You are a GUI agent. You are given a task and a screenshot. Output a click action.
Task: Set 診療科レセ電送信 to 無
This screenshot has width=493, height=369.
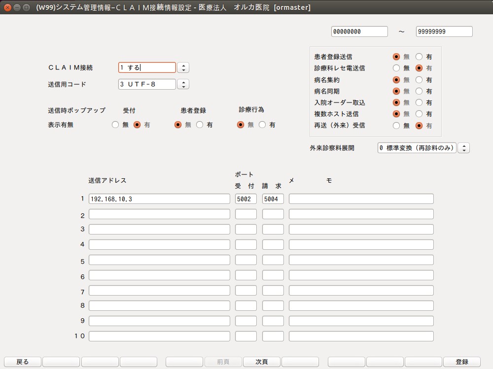point(396,68)
